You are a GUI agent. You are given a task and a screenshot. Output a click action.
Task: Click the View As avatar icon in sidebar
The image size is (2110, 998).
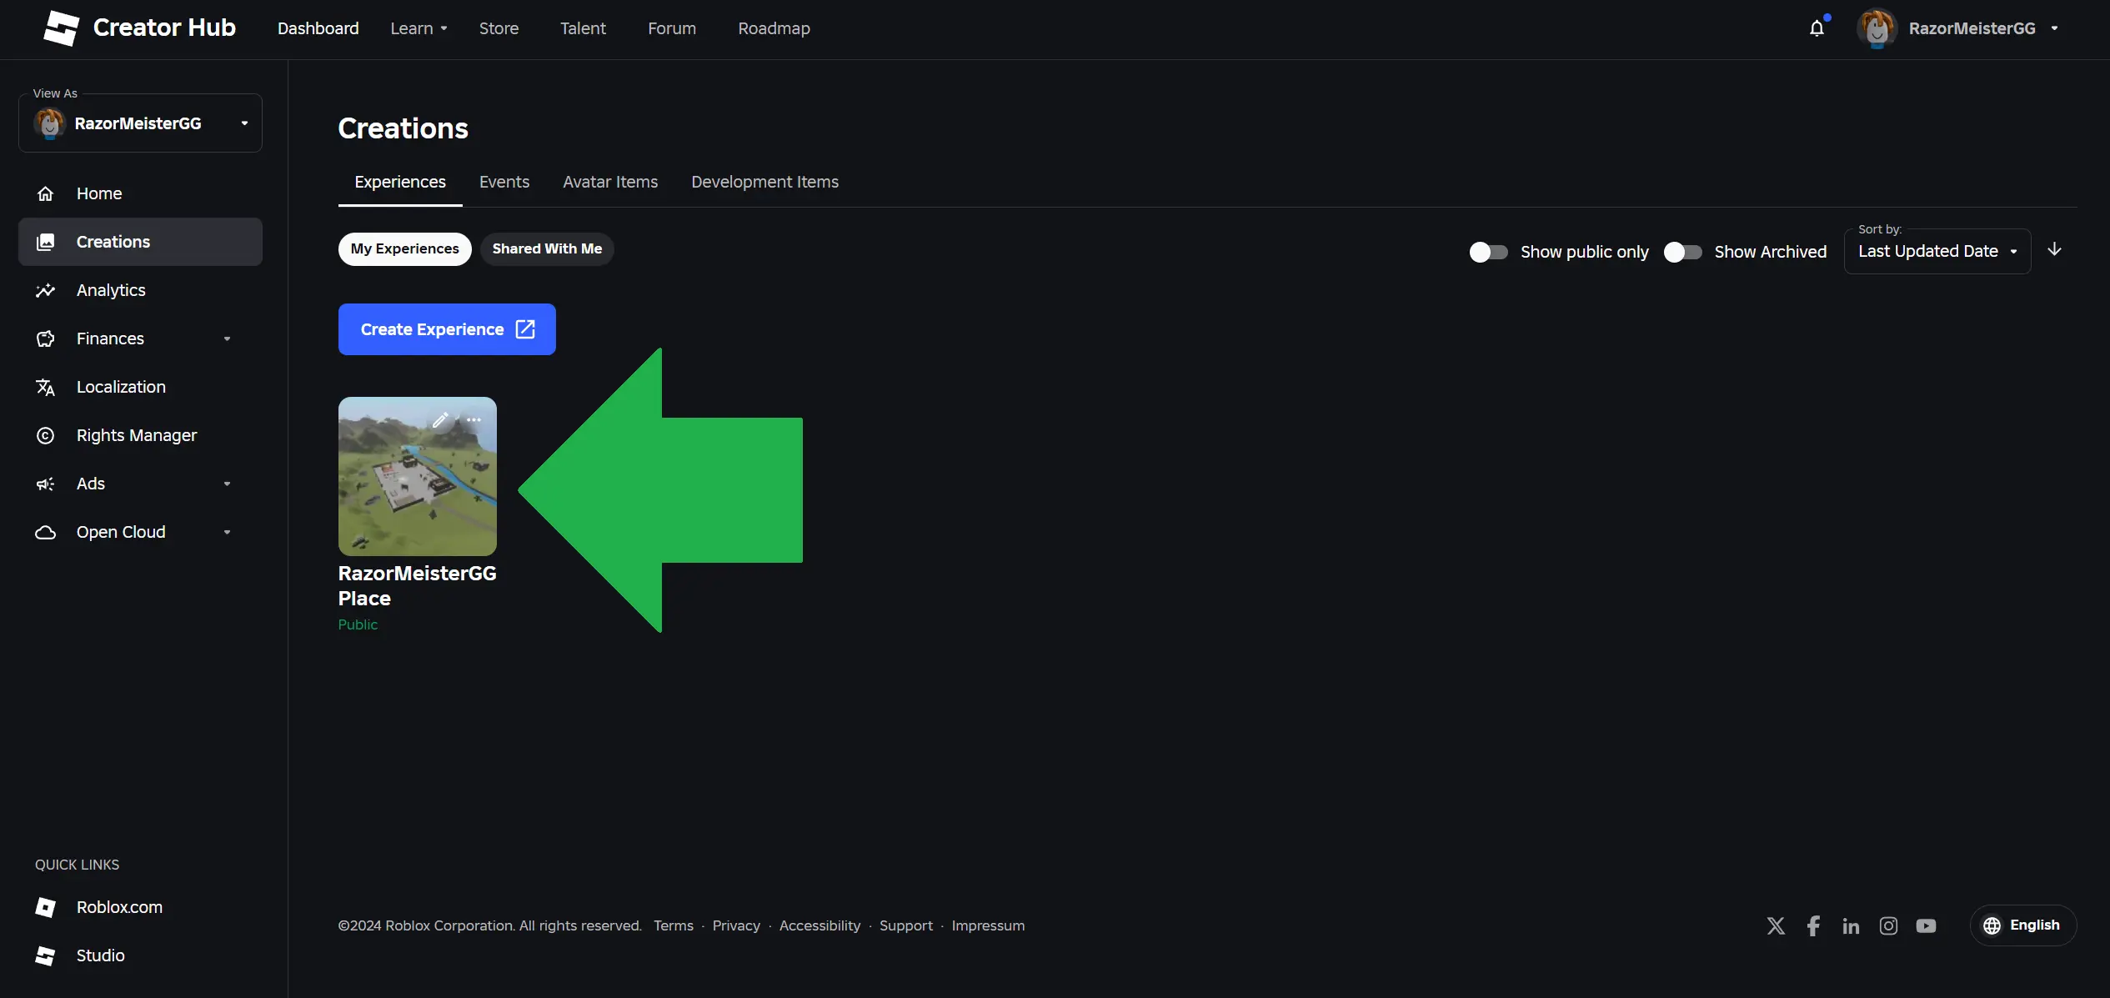[x=49, y=123]
